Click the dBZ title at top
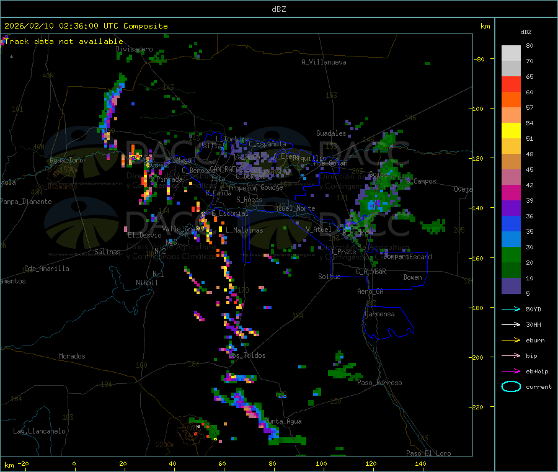 278,9
